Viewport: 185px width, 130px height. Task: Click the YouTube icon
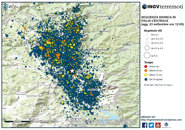[158, 125]
